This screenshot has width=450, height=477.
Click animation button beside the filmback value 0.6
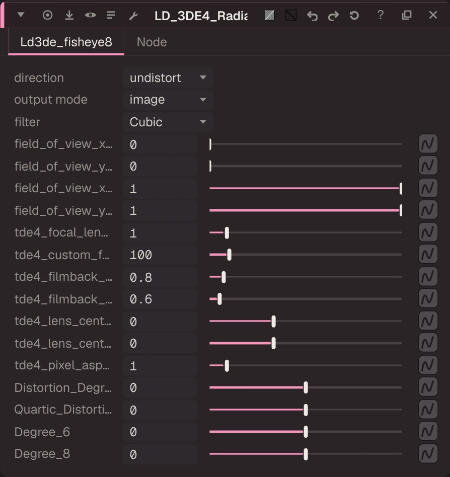point(428,299)
